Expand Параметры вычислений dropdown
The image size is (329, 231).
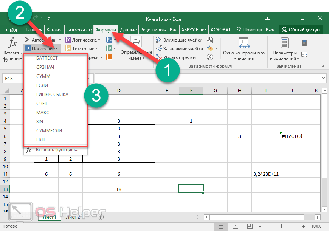[298, 59]
